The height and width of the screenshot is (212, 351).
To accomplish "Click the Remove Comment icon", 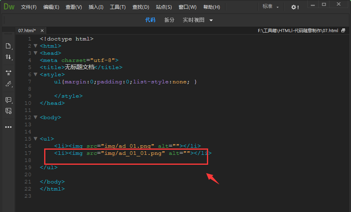I will click(x=8, y=111).
